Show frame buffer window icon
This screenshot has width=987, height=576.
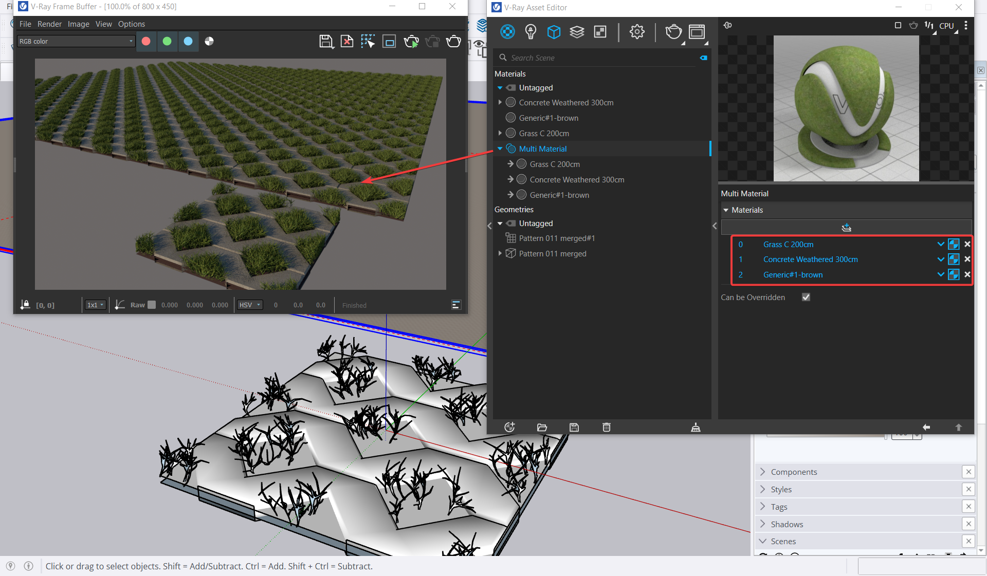697,32
